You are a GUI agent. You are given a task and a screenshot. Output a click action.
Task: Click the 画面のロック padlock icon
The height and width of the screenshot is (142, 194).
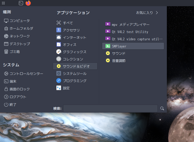[6, 89]
